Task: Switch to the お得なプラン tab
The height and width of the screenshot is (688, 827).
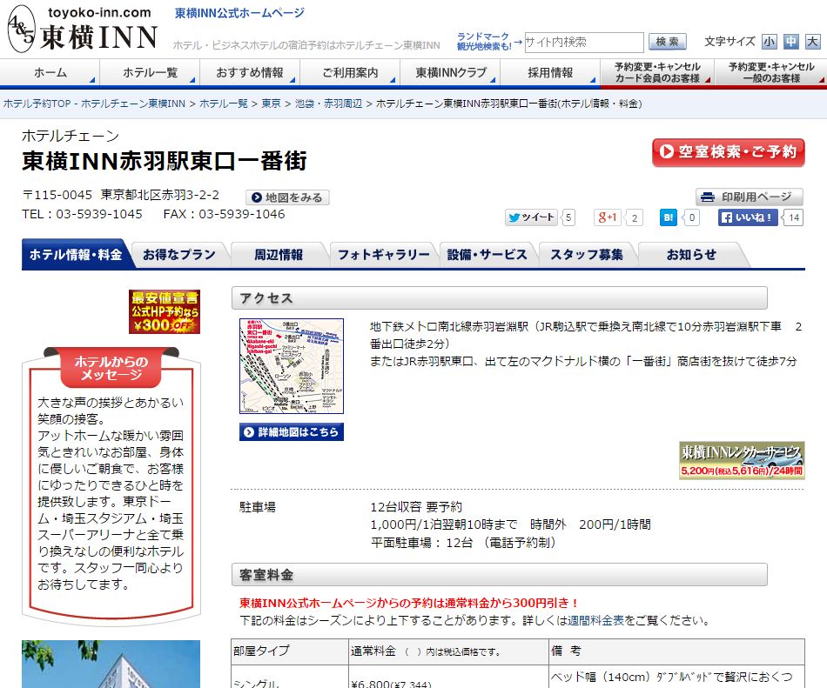Action: tap(179, 255)
